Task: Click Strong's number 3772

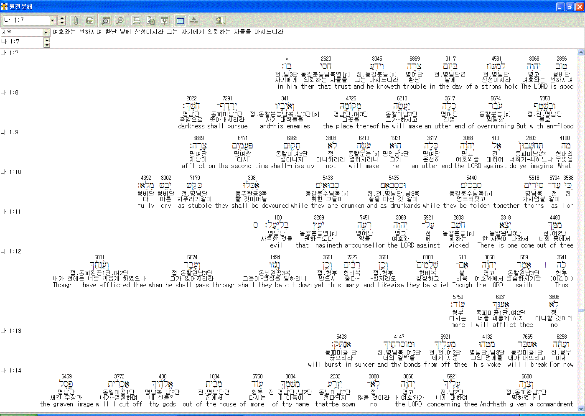Action: 119,376
